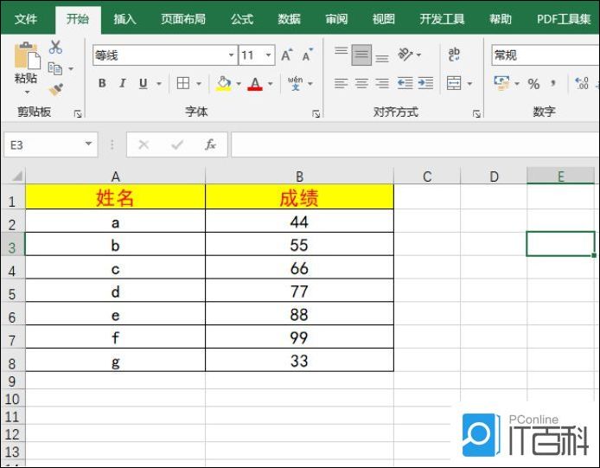Switch to the 开发工具 tab
The height and width of the screenshot is (468, 600).
[x=442, y=19]
